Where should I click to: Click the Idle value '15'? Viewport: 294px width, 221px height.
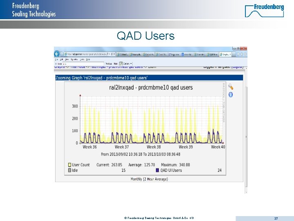tap(123, 170)
